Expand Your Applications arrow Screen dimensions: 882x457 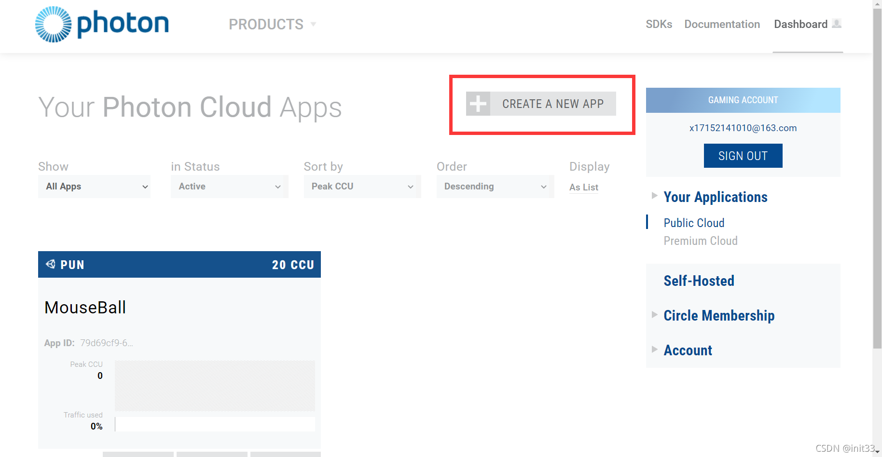click(654, 195)
